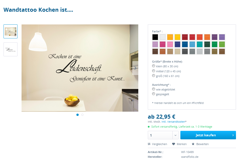The width and height of the screenshot is (240, 161).
Task: Click the Jetzt kaufen button
Action: pyautogui.click(x=208, y=135)
